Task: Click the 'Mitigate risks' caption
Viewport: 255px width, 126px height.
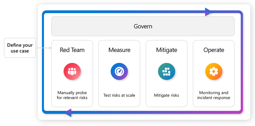Action: 166,95
